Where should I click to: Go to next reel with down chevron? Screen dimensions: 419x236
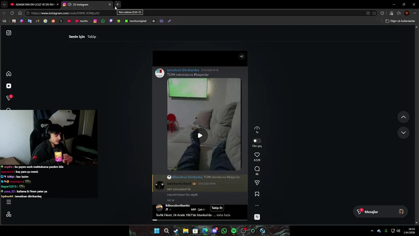coord(403,133)
